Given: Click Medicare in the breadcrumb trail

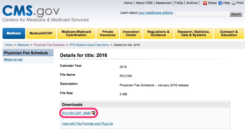Looking at the screenshot, I should (x=23, y=45).
